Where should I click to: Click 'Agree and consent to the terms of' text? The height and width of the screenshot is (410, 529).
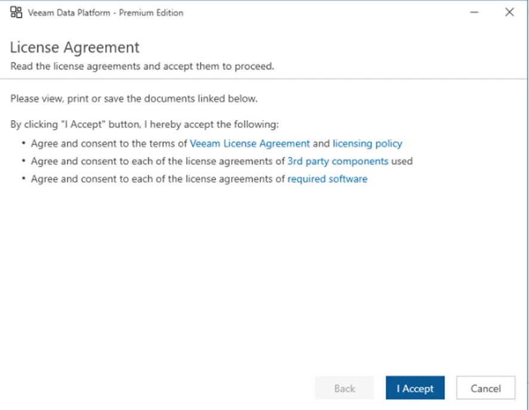109,143
